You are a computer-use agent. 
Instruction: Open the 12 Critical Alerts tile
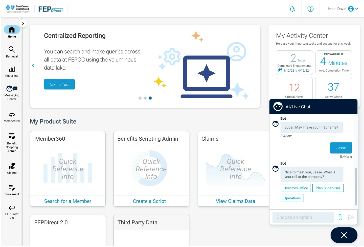pyautogui.click(x=294, y=88)
